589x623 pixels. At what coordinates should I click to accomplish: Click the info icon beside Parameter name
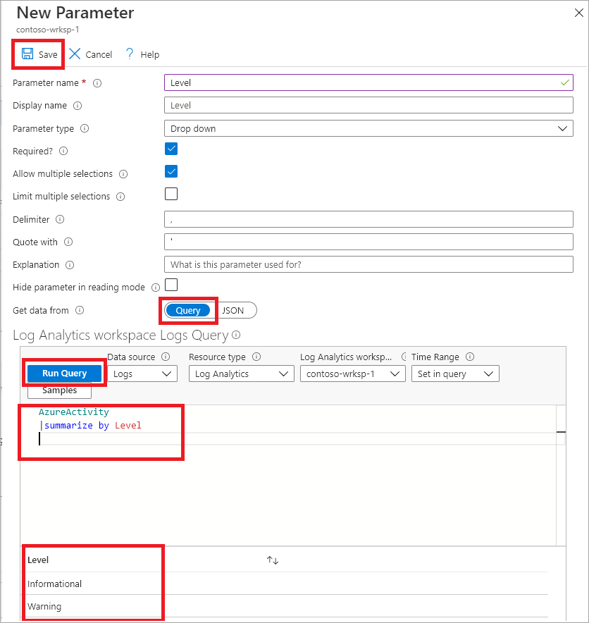97,83
